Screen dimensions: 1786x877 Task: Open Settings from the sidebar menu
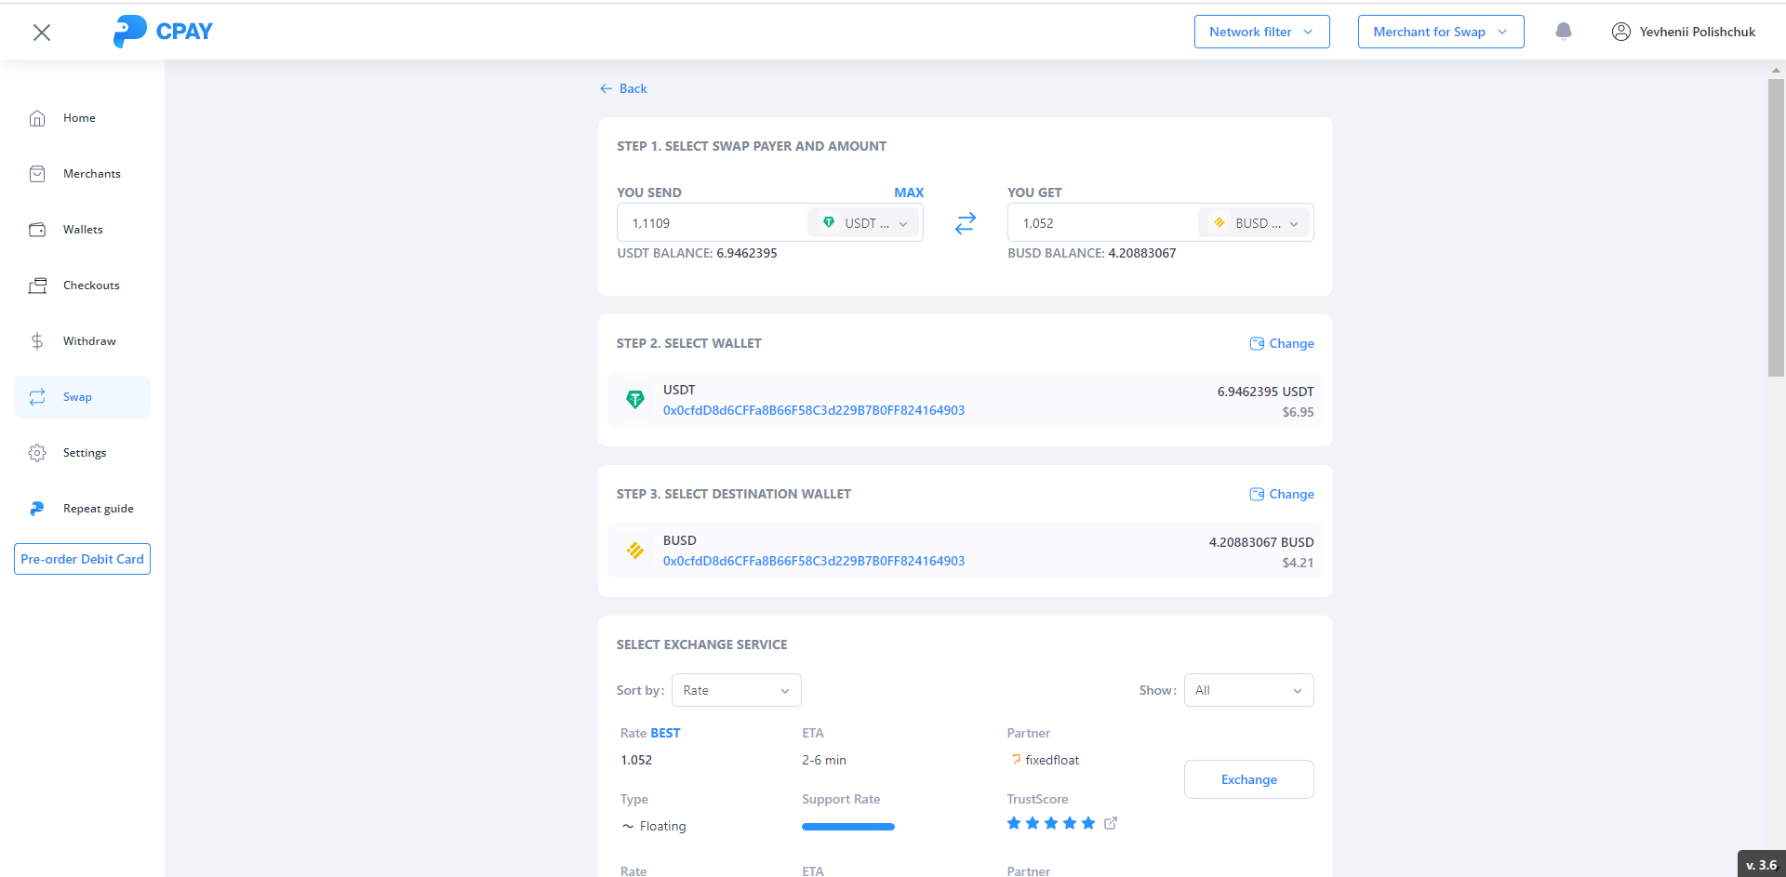85,453
